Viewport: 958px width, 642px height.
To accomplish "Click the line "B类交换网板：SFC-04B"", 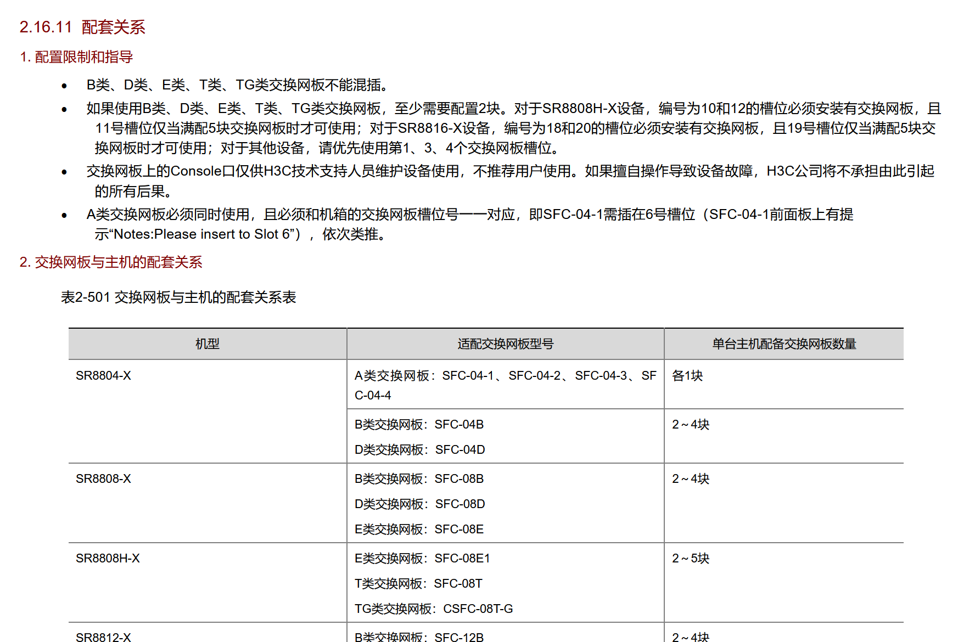I will 419,425.
